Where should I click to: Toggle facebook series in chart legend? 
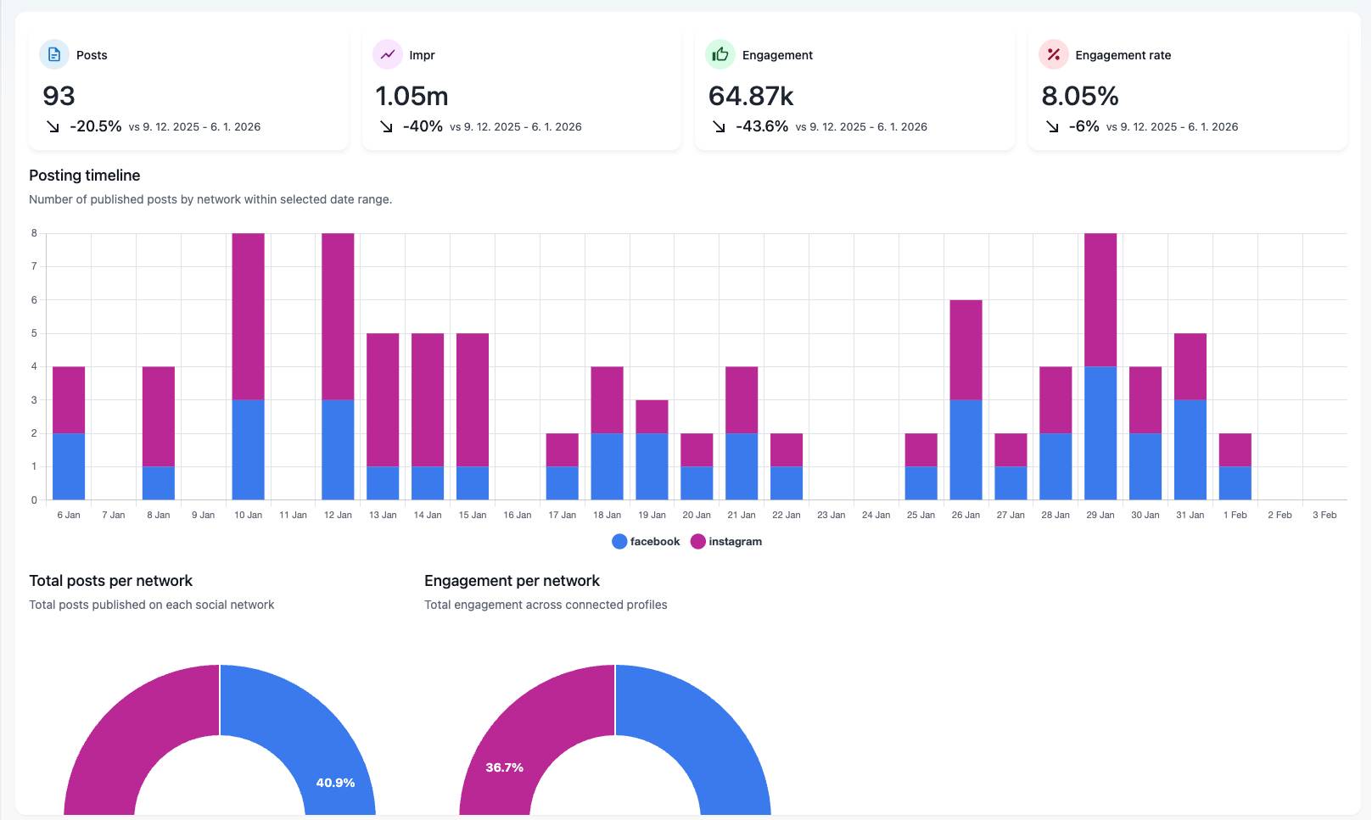pyautogui.click(x=646, y=542)
